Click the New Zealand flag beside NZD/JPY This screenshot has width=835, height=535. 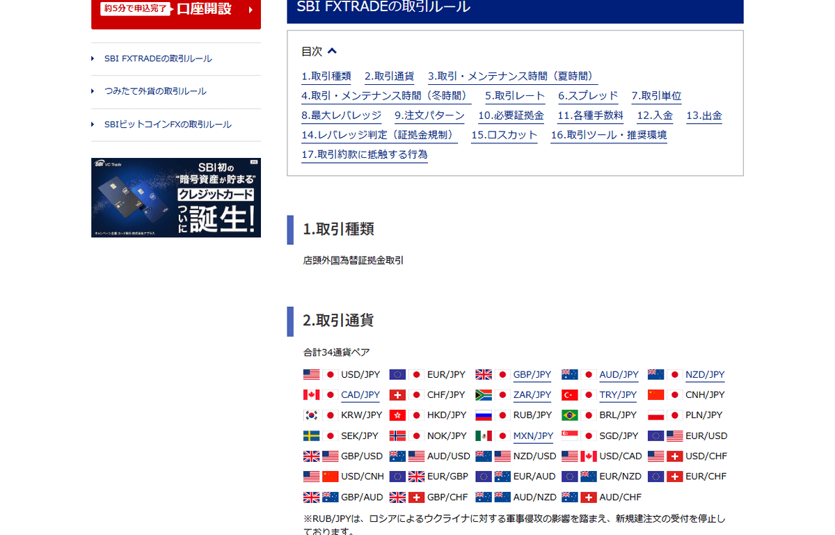coord(656,374)
